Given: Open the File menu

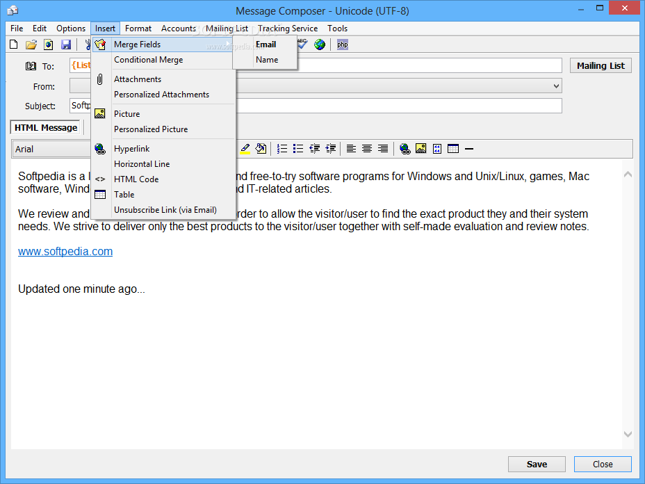Looking at the screenshot, I should [17, 29].
